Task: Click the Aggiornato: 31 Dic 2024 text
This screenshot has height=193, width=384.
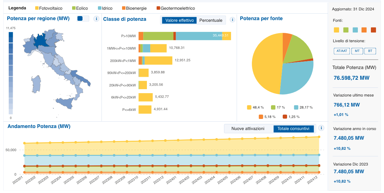Action: 353,9
